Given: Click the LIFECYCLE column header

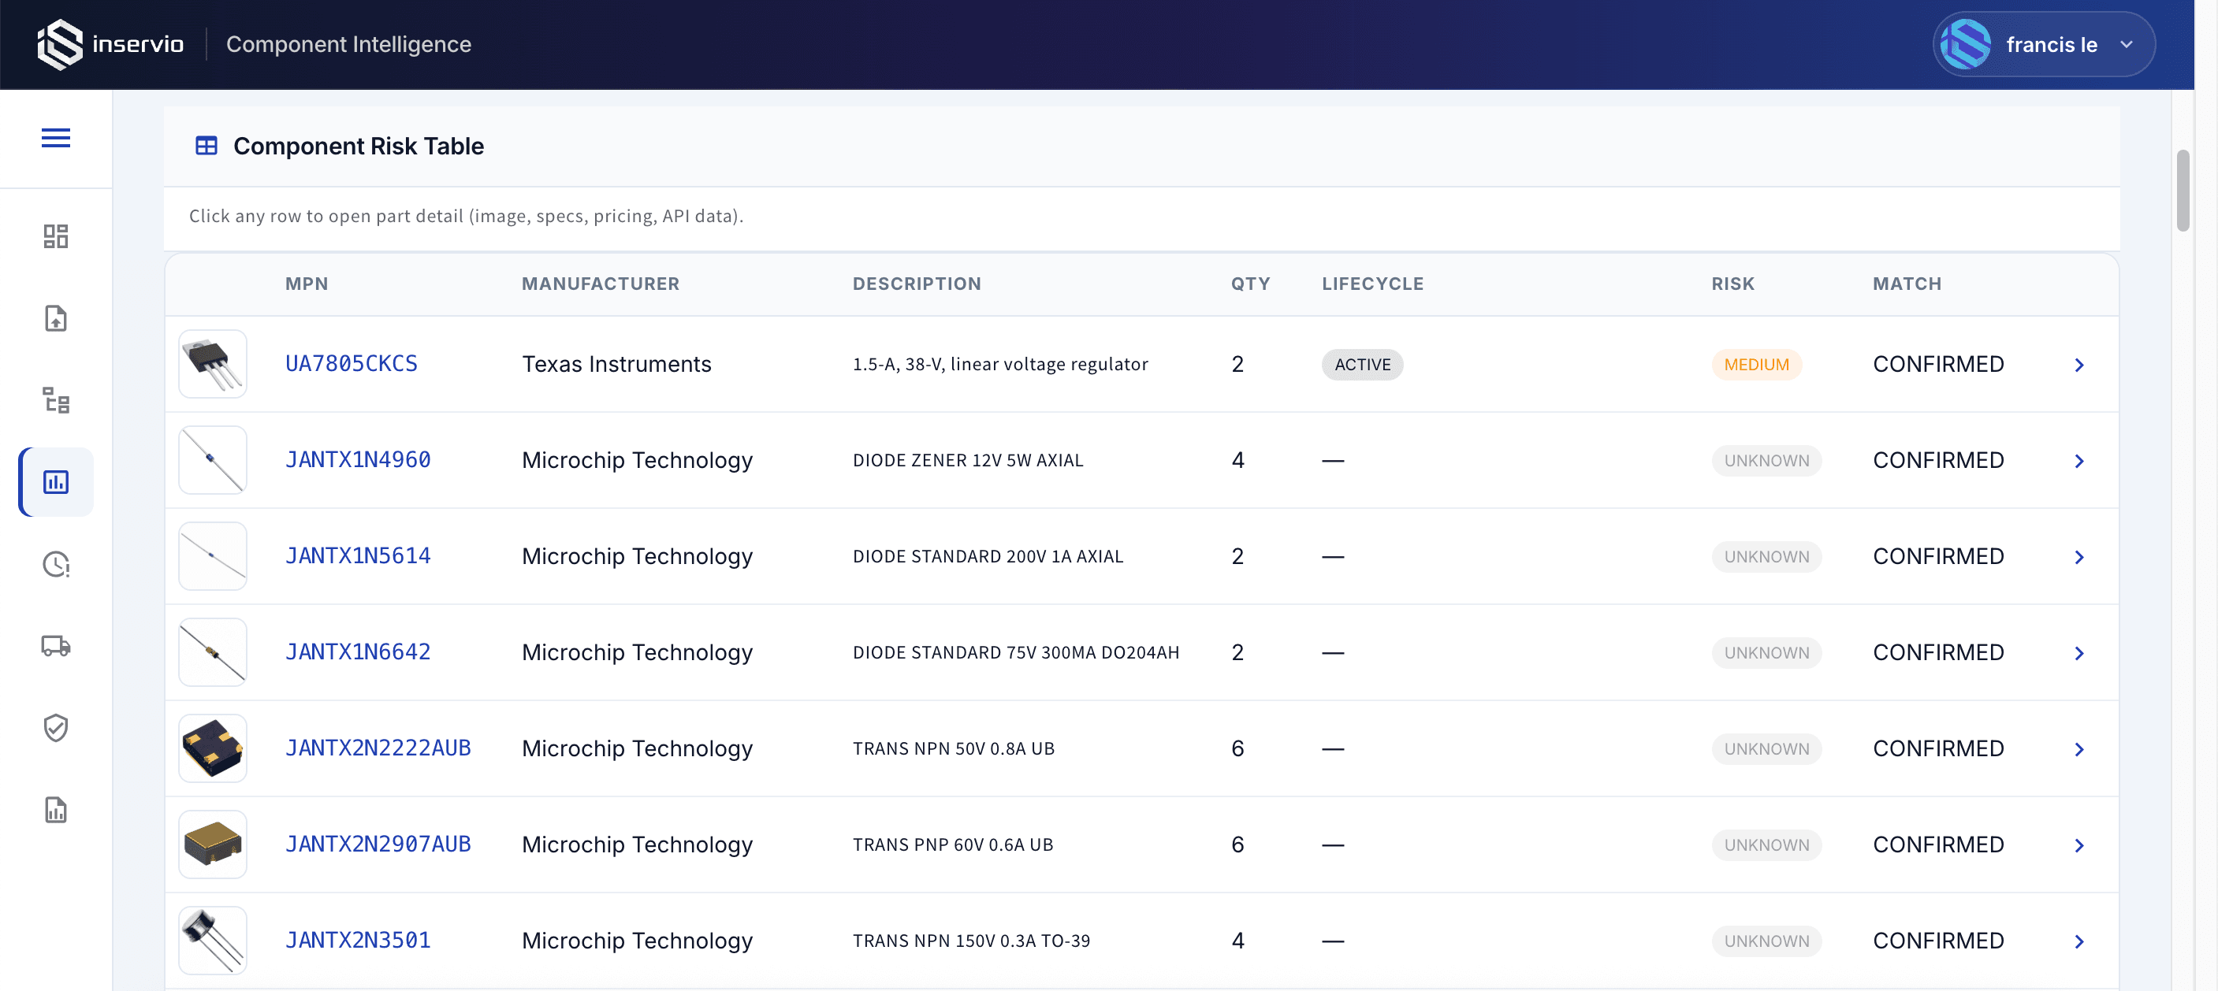Looking at the screenshot, I should tap(1372, 284).
